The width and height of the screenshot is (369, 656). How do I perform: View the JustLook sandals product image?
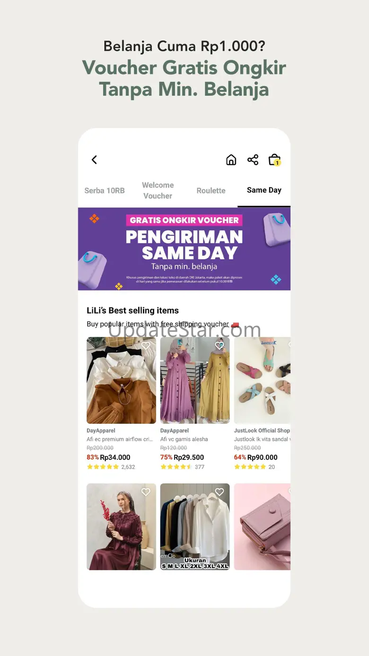click(262, 380)
